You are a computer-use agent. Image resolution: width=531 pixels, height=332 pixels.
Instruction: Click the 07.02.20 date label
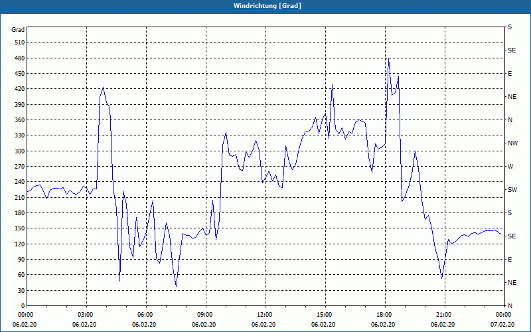[x=502, y=325]
